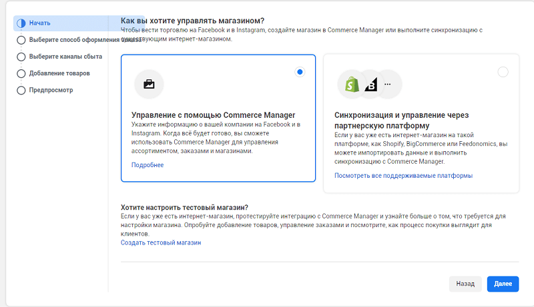Select the partner platform radio button
Image resolution: width=534 pixels, height=307 pixels.
pyautogui.click(x=503, y=72)
